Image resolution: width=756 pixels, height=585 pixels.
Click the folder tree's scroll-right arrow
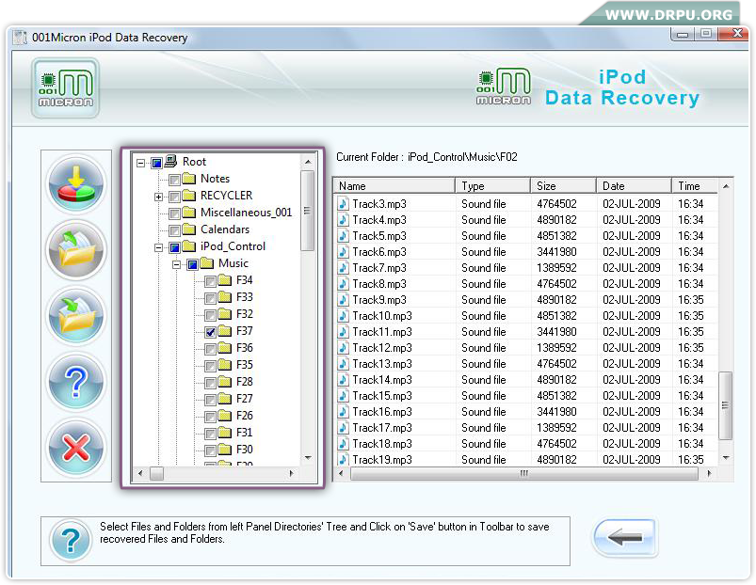click(291, 473)
